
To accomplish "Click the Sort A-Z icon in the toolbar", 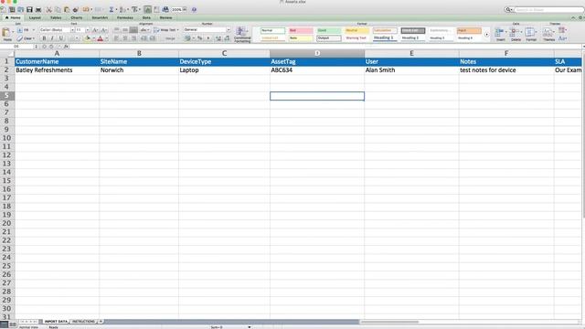I will point(122,9).
